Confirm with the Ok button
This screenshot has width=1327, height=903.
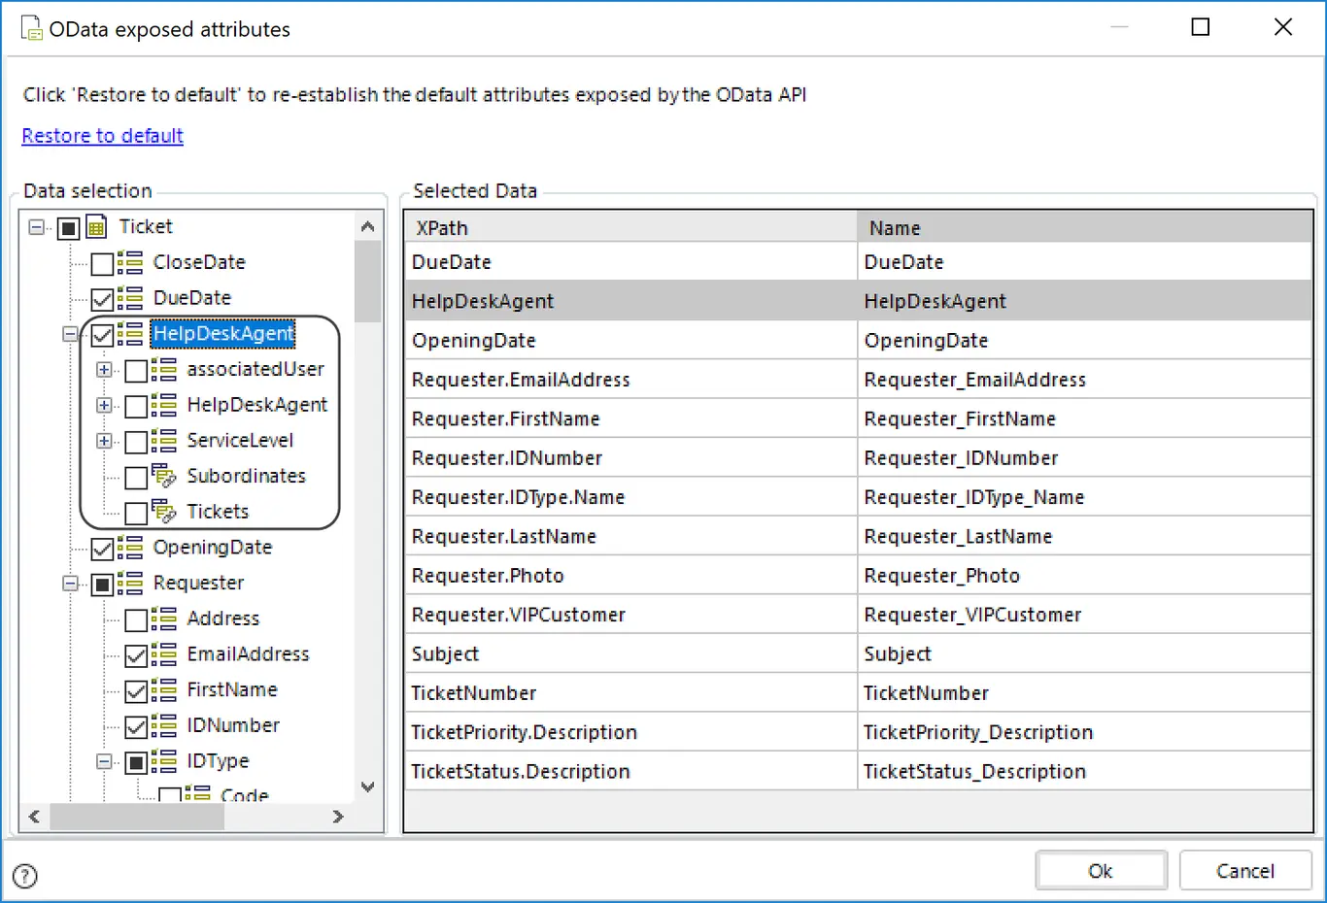(x=1101, y=871)
